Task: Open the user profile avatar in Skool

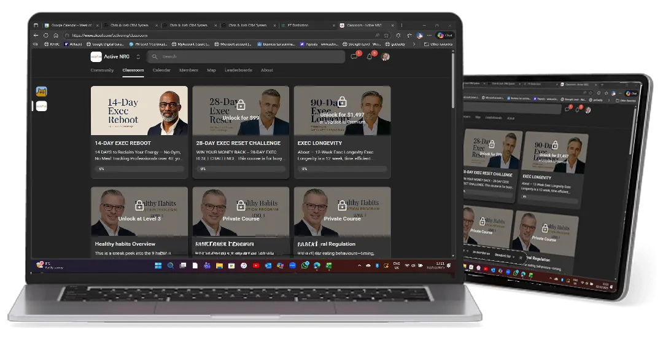Action: click(385, 56)
